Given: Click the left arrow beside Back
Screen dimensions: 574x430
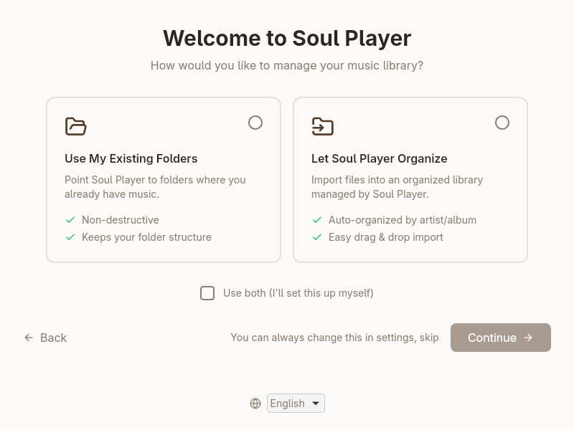Looking at the screenshot, I should pyautogui.click(x=29, y=338).
